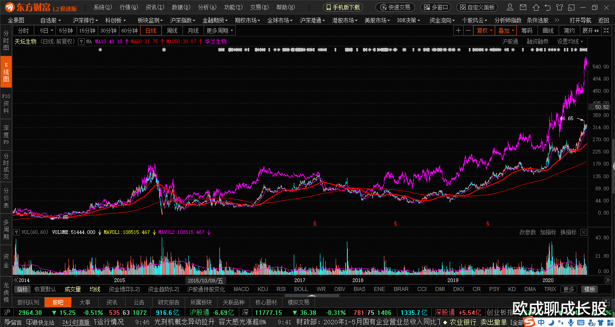Viewport: 615px width, 327px height.
Task: Click the undo/back arrow icon
Action: (547, 8)
